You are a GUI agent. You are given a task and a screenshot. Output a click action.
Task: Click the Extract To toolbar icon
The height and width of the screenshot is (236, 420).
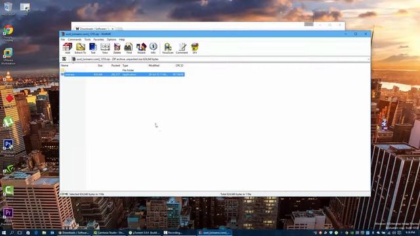[x=80, y=48]
